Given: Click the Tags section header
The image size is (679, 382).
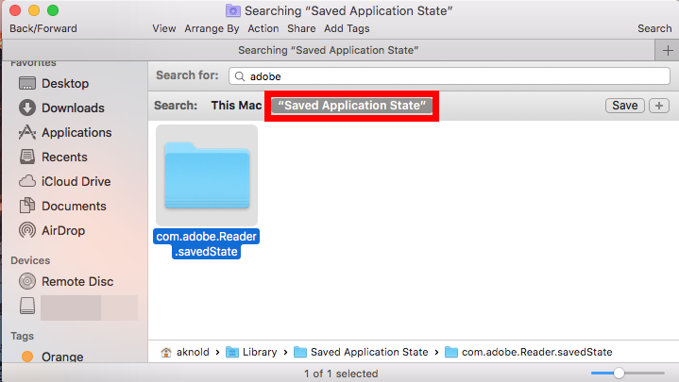Looking at the screenshot, I should tap(22, 336).
